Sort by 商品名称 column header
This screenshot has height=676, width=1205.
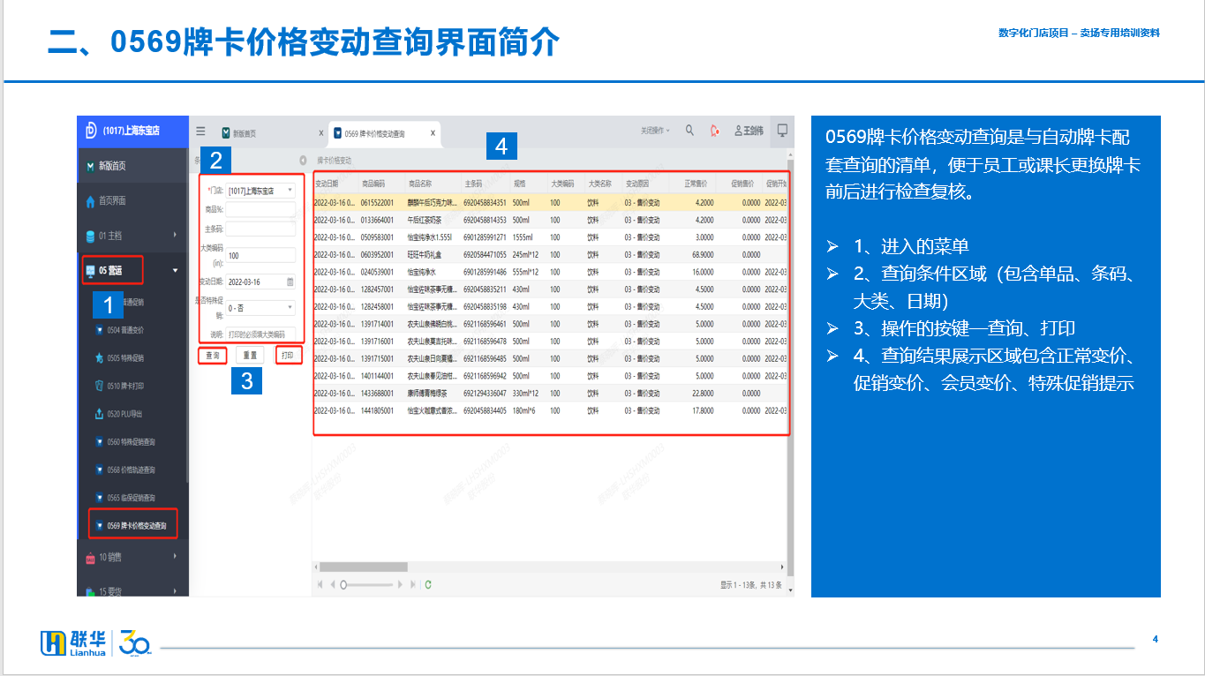[x=433, y=184]
